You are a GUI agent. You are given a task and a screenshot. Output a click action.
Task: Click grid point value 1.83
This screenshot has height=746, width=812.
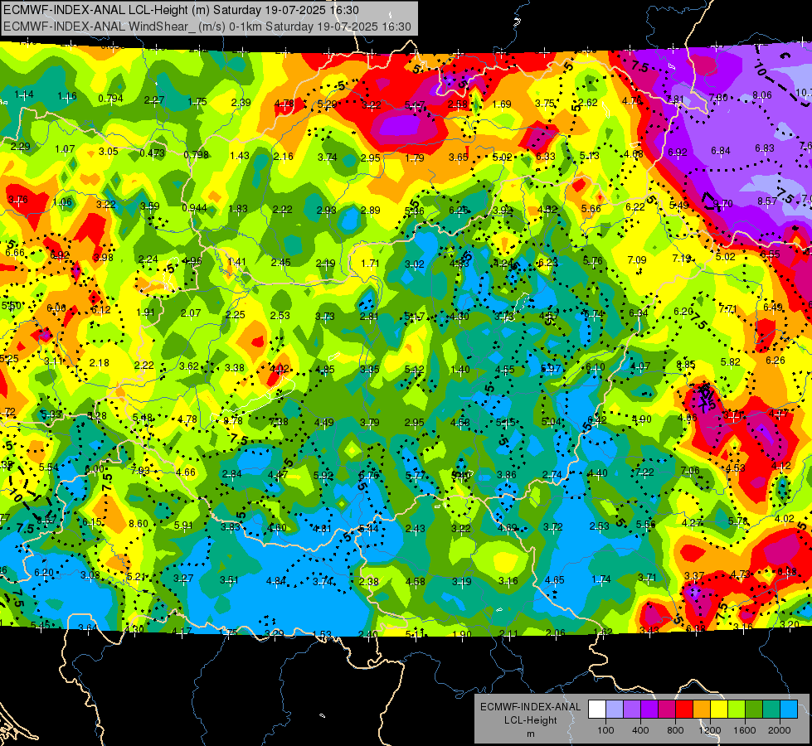point(238,209)
